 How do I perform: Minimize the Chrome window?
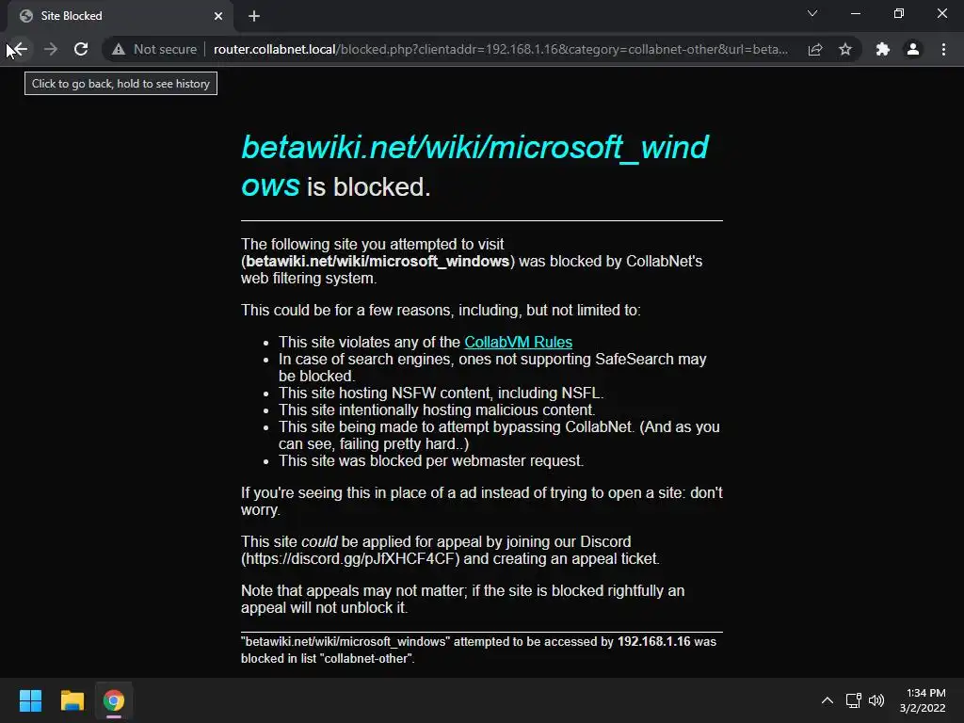[855, 13]
